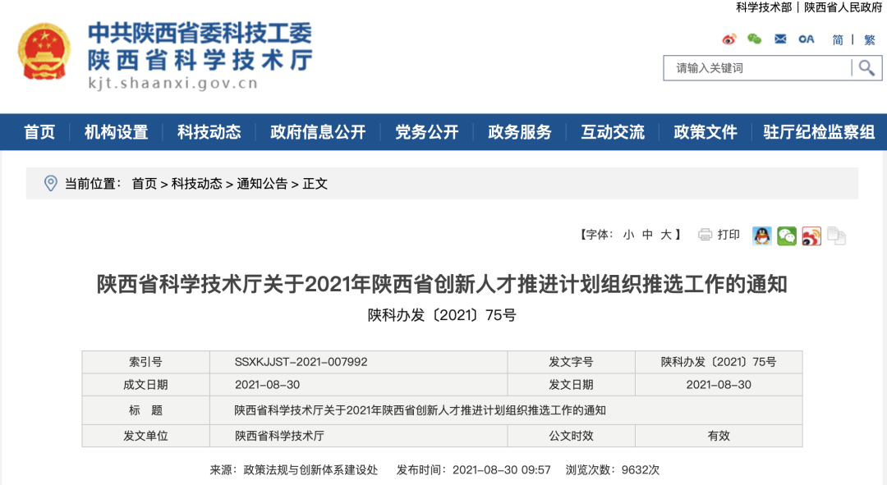Click the search magnifier button
This screenshot has width=887, height=485.
click(866, 68)
